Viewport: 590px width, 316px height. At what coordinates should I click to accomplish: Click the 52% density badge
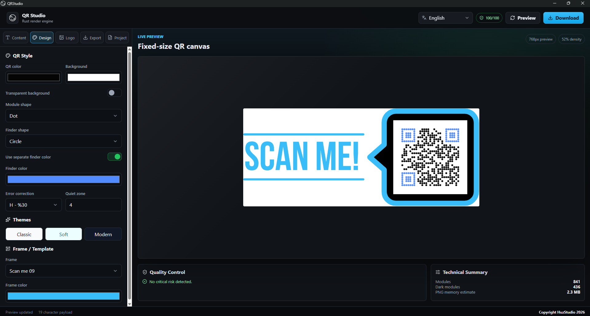pyautogui.click(x=571, y=39)
